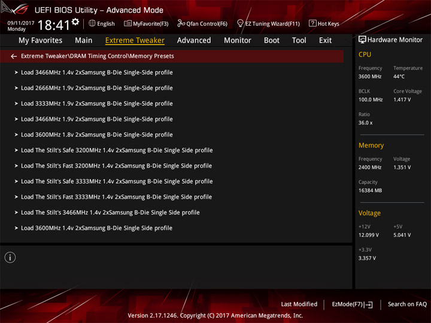
Task: Load The Stilt's Fast 3333MHz profile
Action: click(116, 197)
